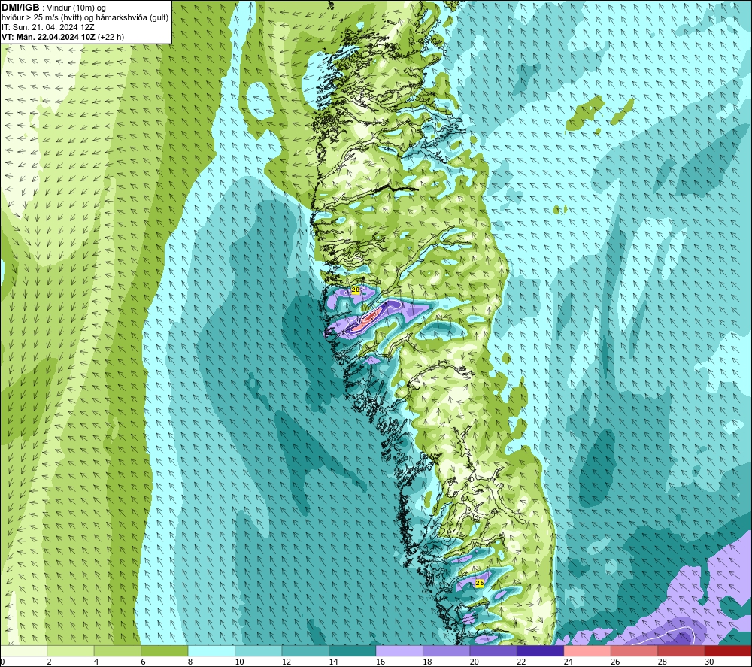Click the scale label 24
The image size is (752, 667).
tap(569, 662)
